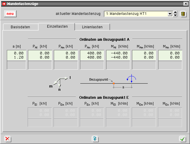Image resolution: width=190 pixels, height=144 pixels.
Task: Open help via the question mark icon
Action: click(95, 139)
